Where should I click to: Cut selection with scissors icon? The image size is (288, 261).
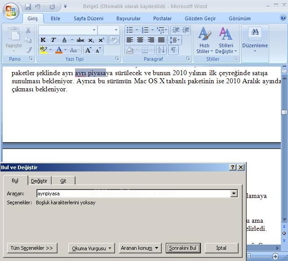[28, 30]
